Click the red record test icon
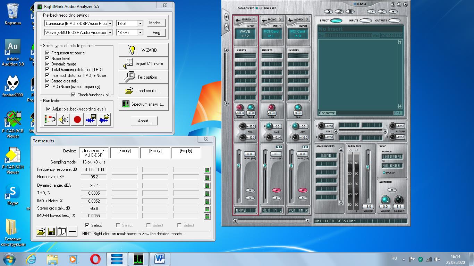Image resolution: width=474 pixels, height=266 pixels. tap(77, 120)
